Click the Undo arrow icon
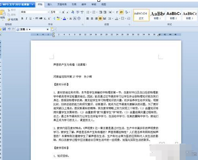The height and width of the screenshot is (160, 198). coord(9,29)
